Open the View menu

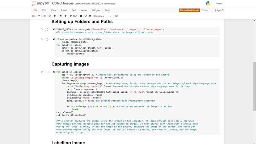tap(54, 10)
